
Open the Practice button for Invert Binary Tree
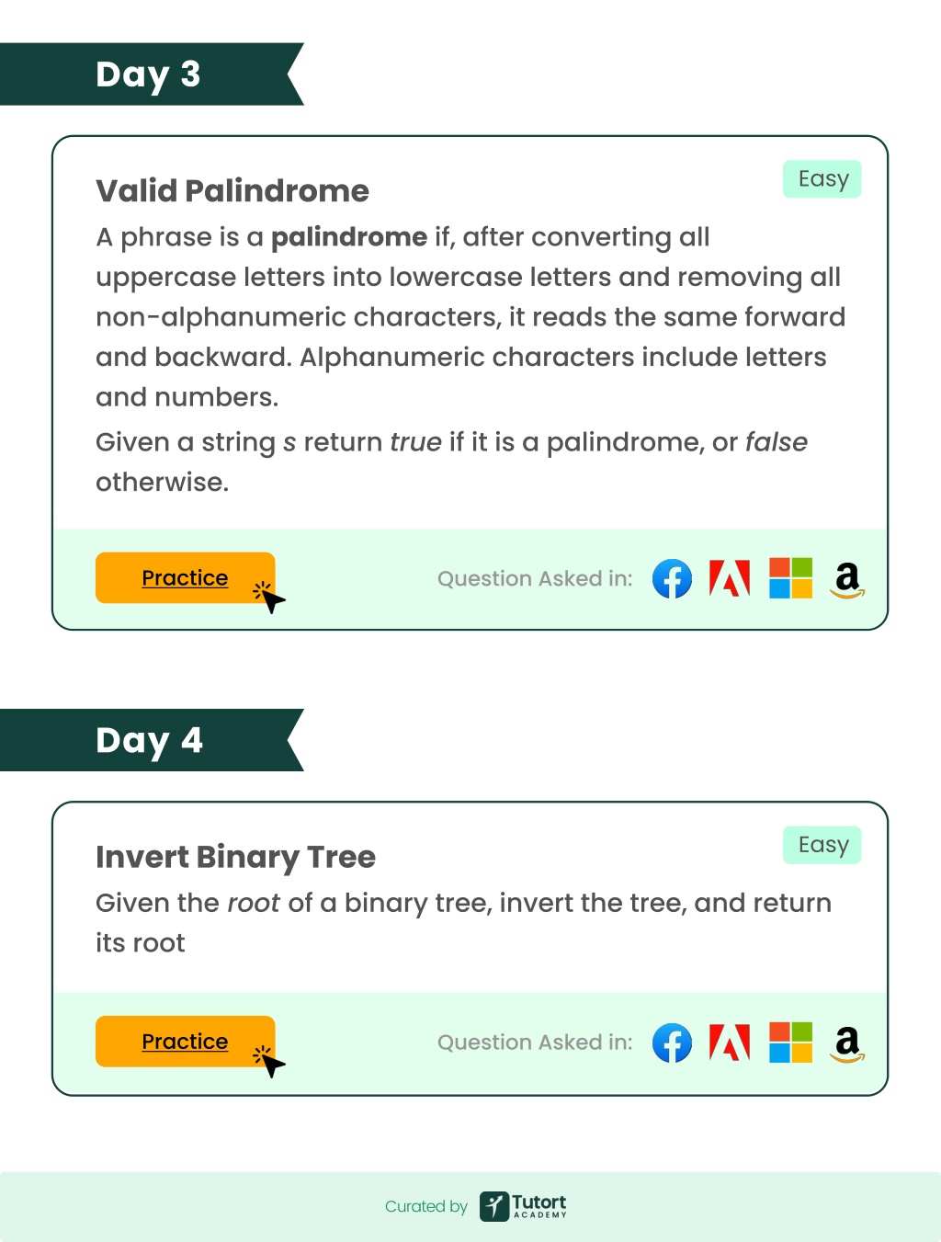coord(185,1041)
